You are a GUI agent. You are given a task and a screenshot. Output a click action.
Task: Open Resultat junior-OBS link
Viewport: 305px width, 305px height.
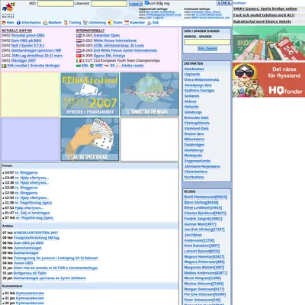28,36
